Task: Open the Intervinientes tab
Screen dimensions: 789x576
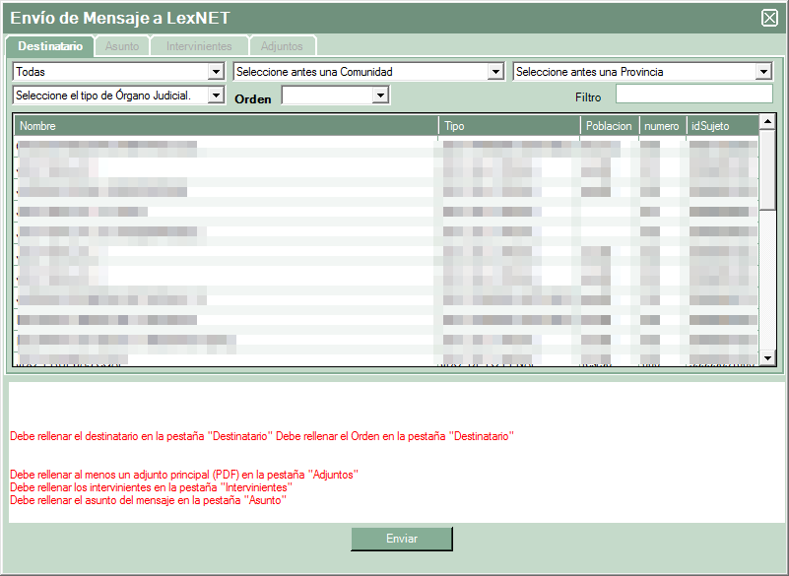Action: tap(199, 46)
